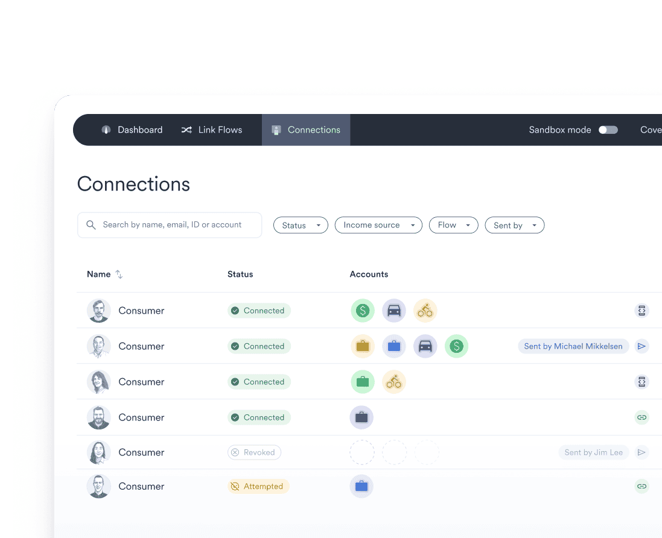Open the blue briefcase in the Attempted row
Image resolution: width=662 pixels, height=538 pixels.
point(361,486)
